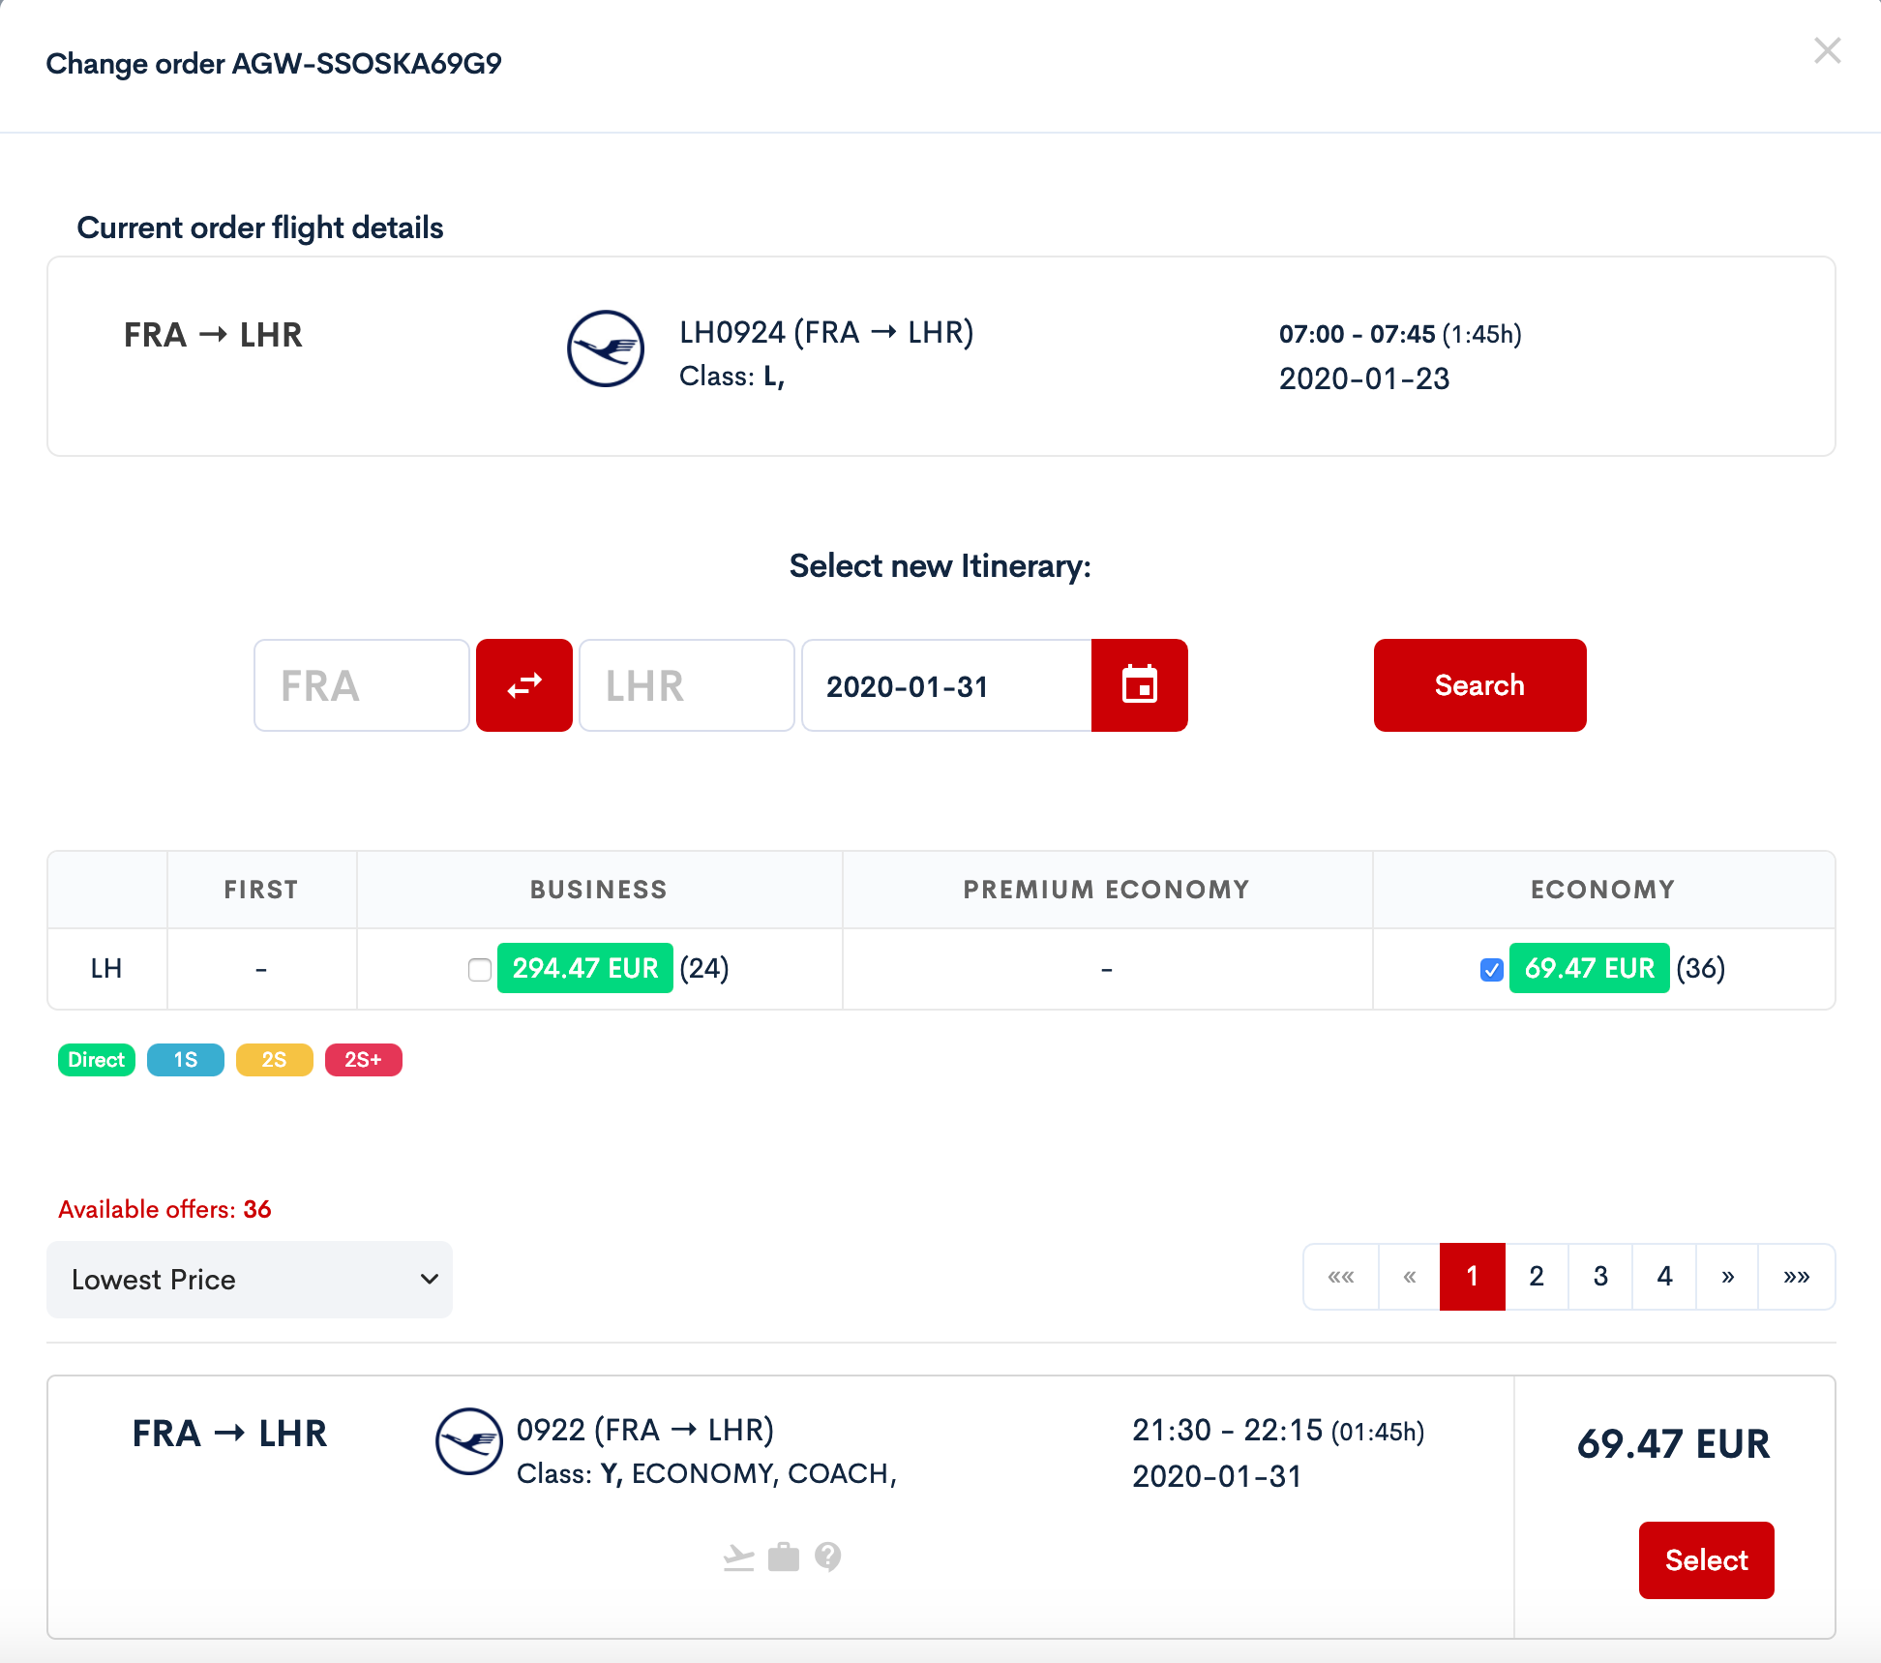The height and width of the screenshot is (1663, 1881).
Task: Click the 07:00 - 07:45 time text
Action: pyautogui.click(x=1358, y=334)
